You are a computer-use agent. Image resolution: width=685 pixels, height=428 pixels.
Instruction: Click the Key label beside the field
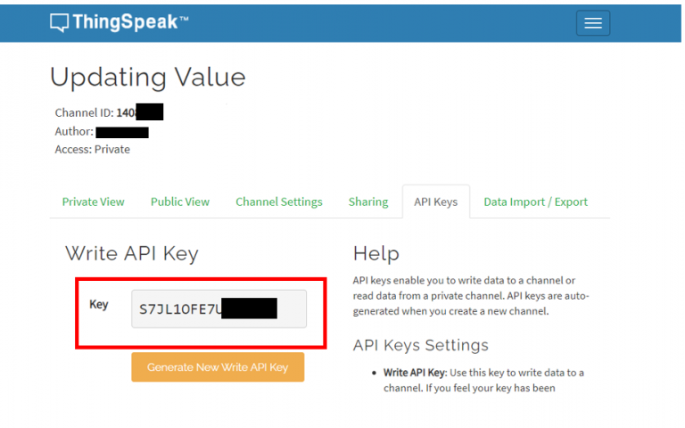click(x=99, y=304)
